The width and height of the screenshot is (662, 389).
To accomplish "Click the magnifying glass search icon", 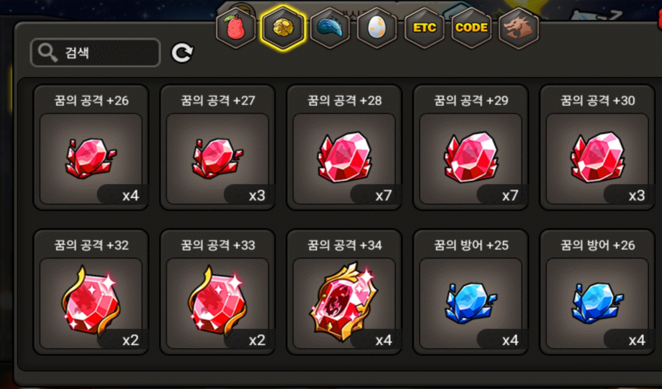I will pos(48,53).
